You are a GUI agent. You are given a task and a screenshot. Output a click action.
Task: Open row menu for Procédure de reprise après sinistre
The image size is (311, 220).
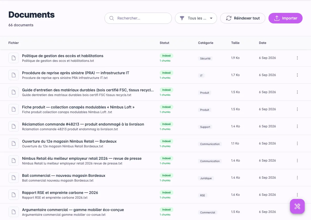[x=297, y=75]
